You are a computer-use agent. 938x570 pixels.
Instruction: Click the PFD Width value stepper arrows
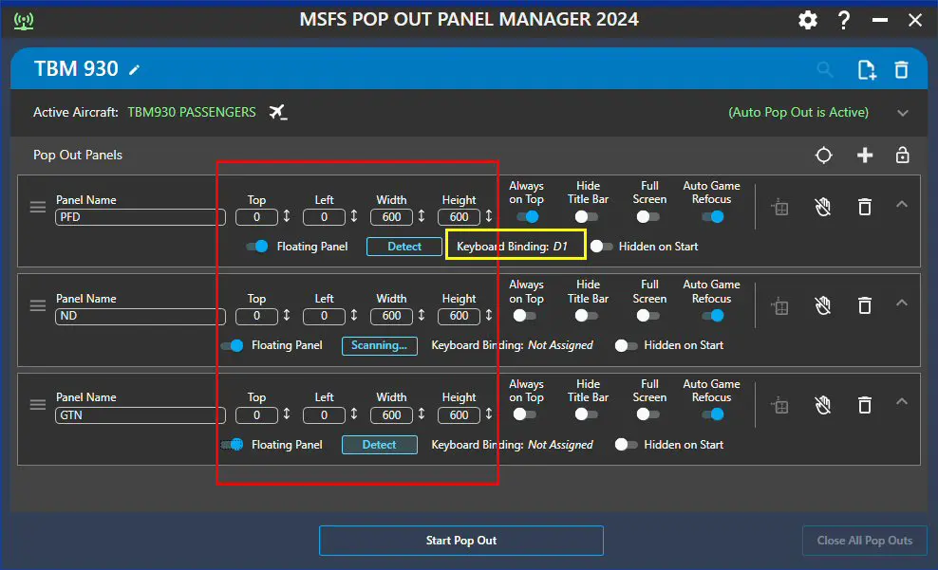point(422,216)
